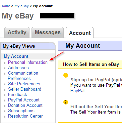Open Communication Preferences link
122x128 pixels.
(23, 76)
